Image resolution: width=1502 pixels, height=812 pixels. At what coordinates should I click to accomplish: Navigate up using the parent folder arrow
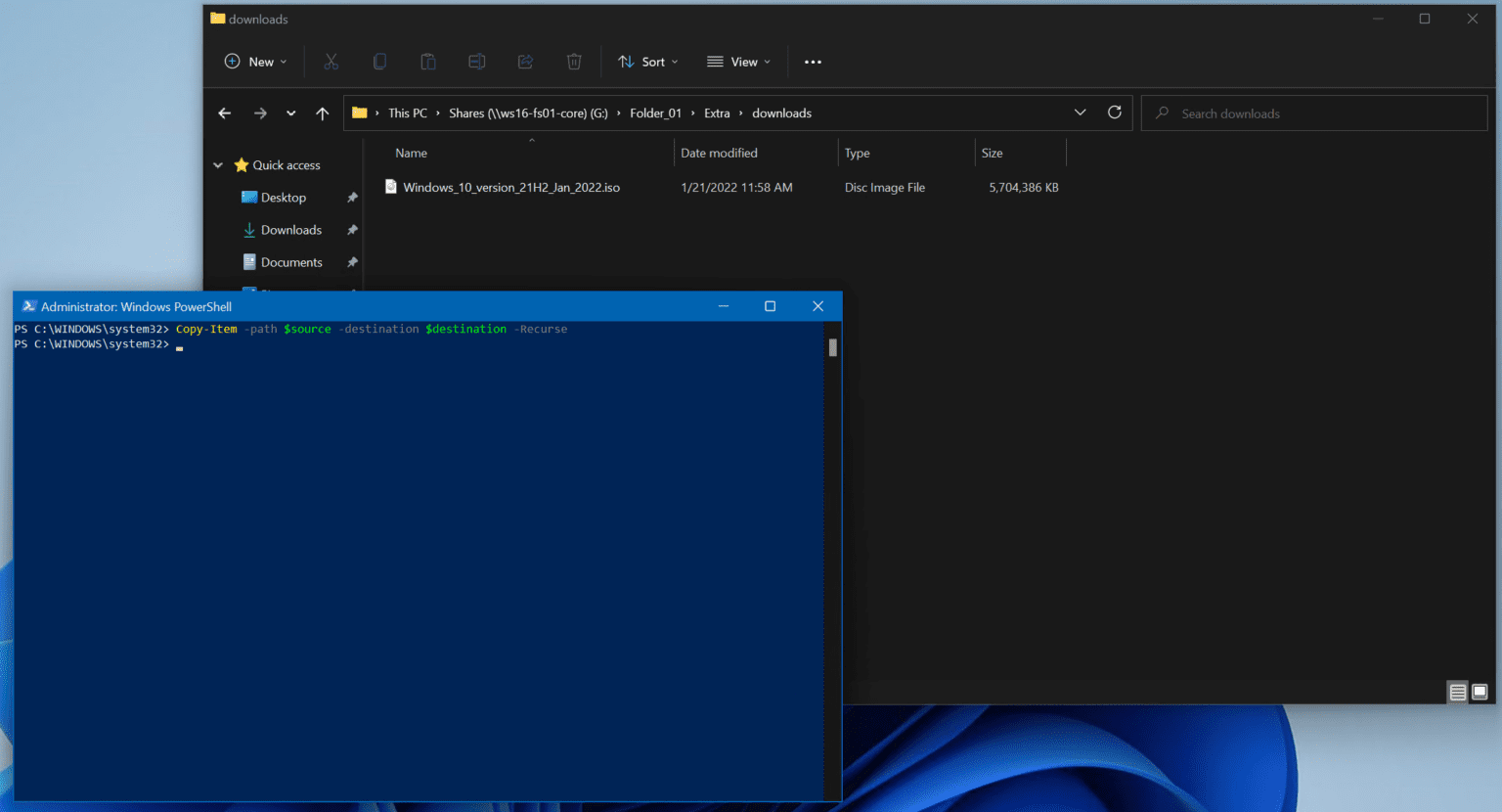click(323, 113)
